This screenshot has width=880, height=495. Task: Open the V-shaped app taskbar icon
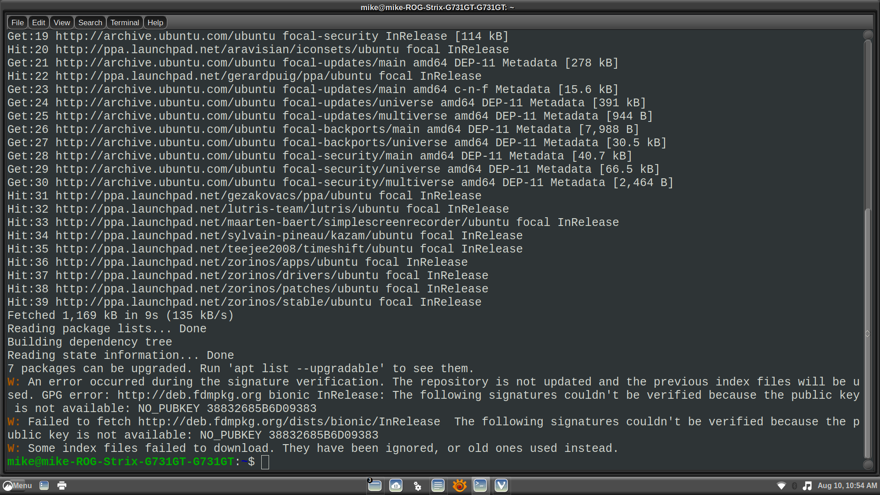[501, 485]
